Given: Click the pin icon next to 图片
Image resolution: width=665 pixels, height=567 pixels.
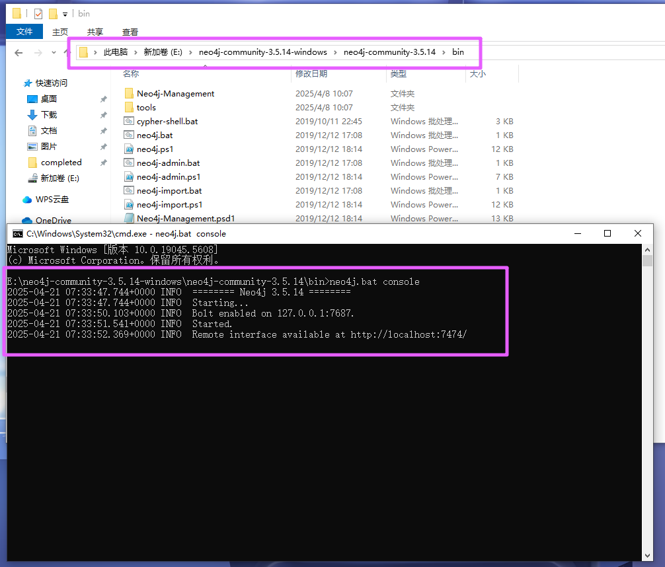Looking at the screenshot, I should click(103, 146).
